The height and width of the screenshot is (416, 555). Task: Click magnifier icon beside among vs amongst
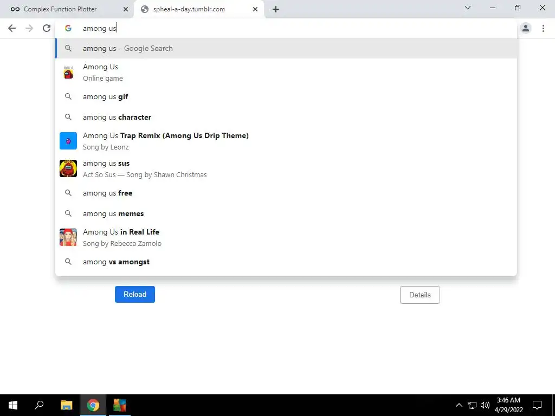coord(68,262)
